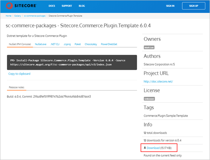Switch to the Paket tab
This screenshot has height=160, width=210.
click(x=77, y=44)
